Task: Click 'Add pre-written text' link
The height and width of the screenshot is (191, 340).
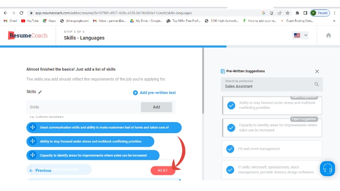Action: tap(154, 93)
